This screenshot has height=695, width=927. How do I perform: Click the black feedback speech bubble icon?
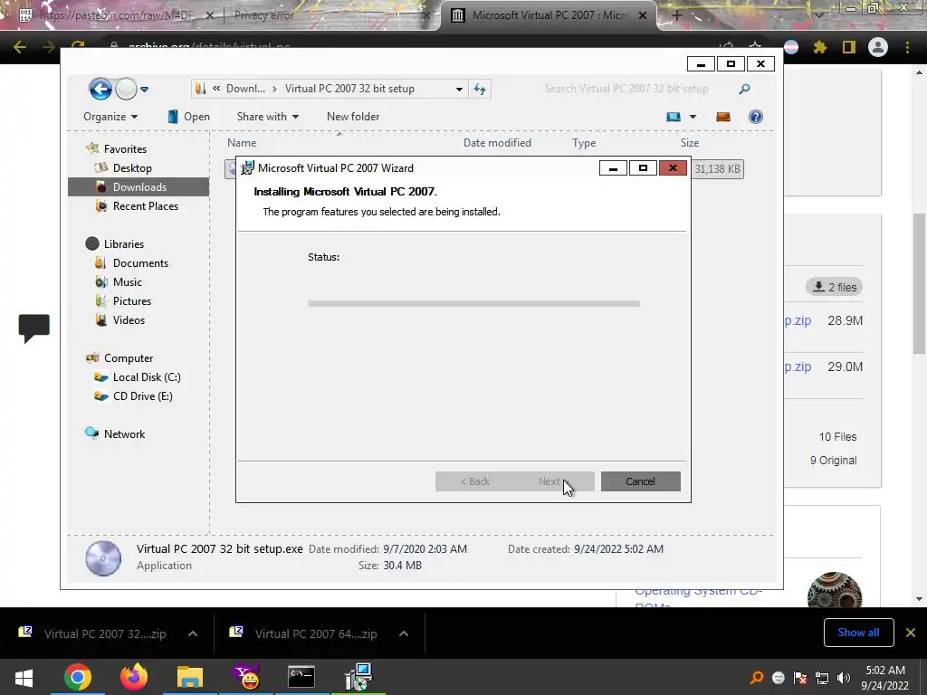click(33, 328)
